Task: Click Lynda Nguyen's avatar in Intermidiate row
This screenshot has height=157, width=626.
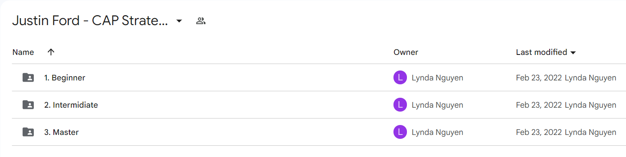Action: tap(400, 105)
